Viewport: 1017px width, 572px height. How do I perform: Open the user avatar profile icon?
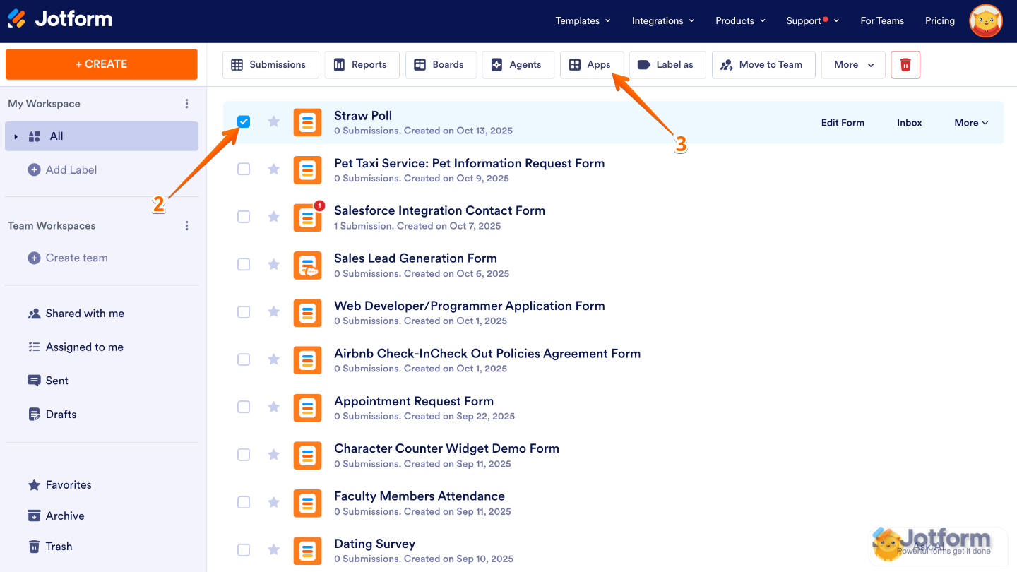point(986,21)
